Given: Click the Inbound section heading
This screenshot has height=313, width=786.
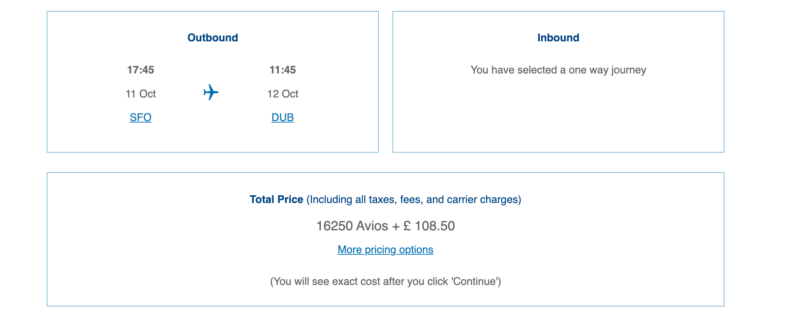Looking at the screenshot, I should 558,38.
